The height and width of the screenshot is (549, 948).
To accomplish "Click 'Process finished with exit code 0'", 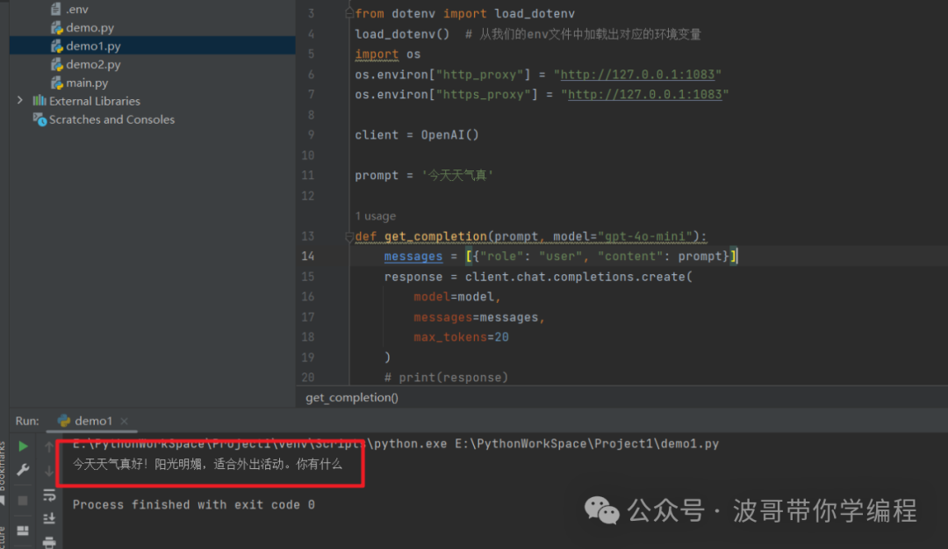I will 193,505.
